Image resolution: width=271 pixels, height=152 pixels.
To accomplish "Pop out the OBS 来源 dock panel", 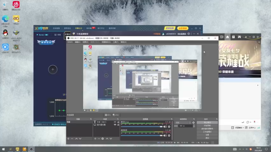I will (118, 119).
